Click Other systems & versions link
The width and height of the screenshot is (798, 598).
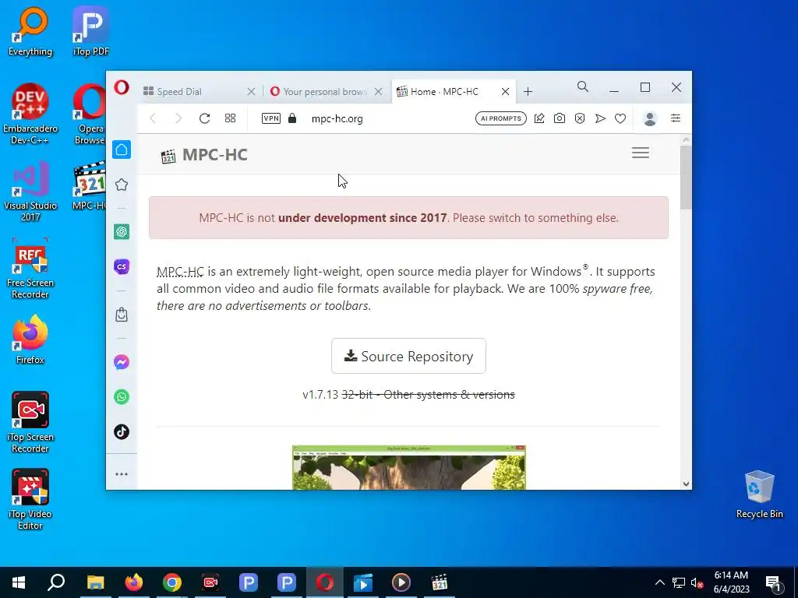(450, 395)
